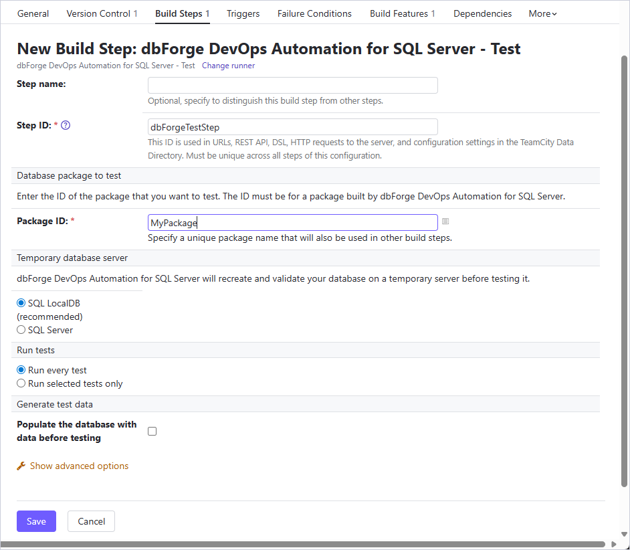Open the Build Steps tab
The width and height of the screenshot is (630, 550).
coord(183,13)
